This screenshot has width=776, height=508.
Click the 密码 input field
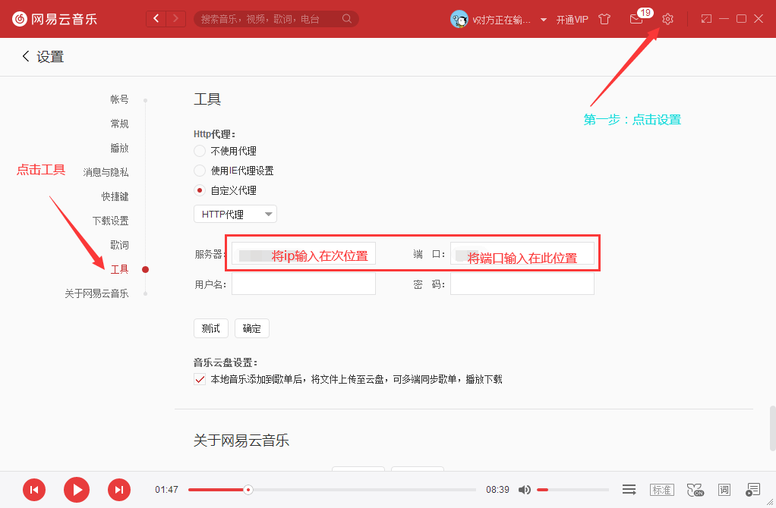point(522,284)
